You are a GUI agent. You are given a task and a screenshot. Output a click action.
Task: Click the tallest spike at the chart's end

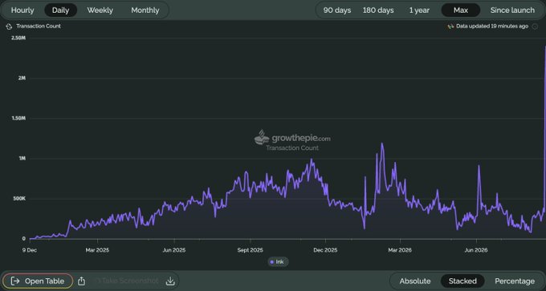(545, 46)
